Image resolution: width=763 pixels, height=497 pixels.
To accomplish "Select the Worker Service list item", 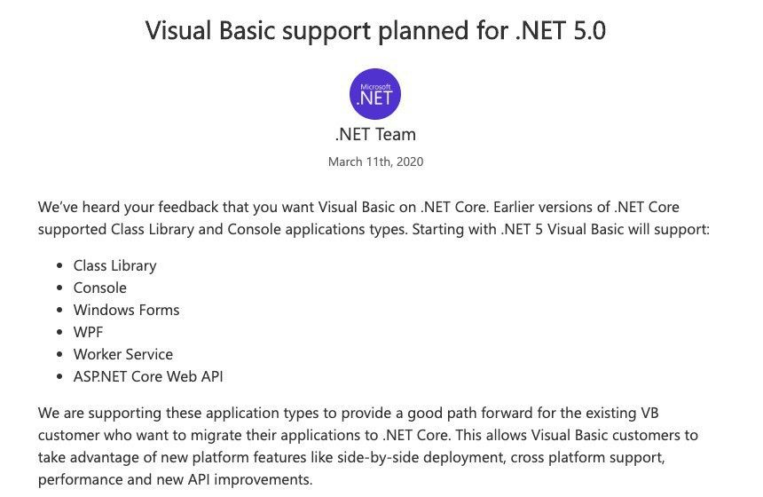I will pyautogui.click(x=122, y=354).
